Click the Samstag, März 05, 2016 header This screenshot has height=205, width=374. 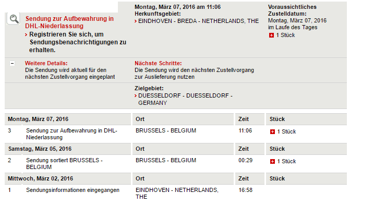40,149
